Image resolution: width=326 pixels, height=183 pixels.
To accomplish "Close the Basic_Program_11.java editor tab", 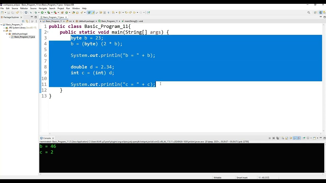I will (x=66, y=17).
